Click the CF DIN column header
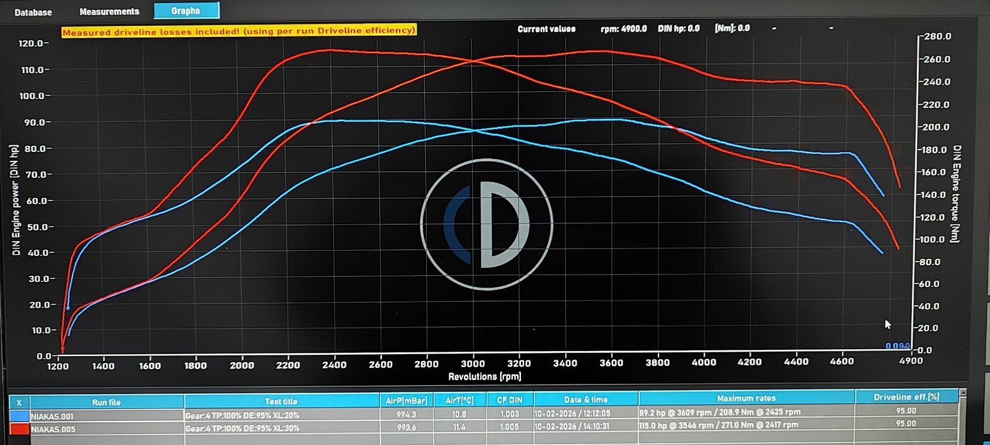The image size is (990, 445). (510, 400)
